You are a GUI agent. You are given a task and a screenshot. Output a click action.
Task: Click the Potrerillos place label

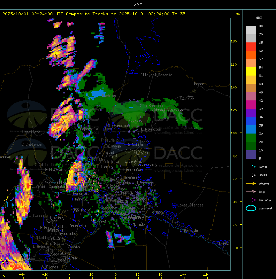[55, 183]
